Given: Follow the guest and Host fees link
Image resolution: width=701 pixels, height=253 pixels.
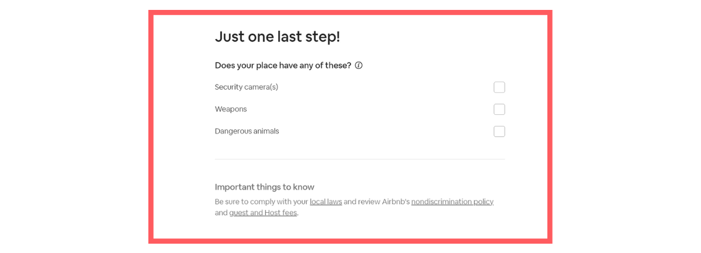Looking at the screenshot, I should (263, 213).
